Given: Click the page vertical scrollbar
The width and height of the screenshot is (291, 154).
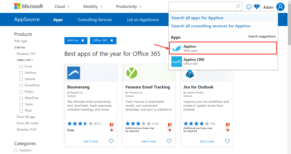Looking at the screenshot, I should (289, 24).
